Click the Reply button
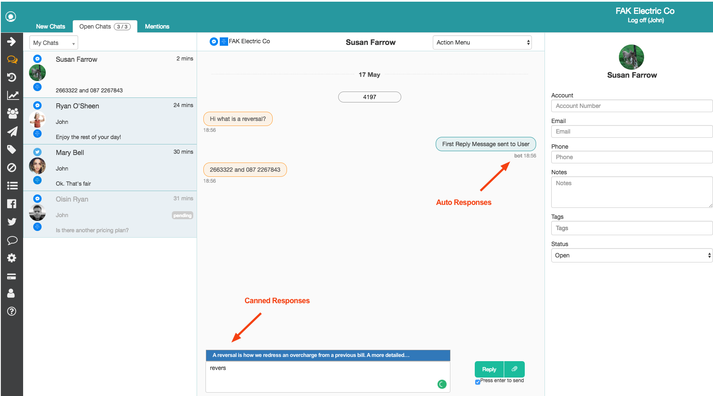The image size is (713, 396). (489, 369)
